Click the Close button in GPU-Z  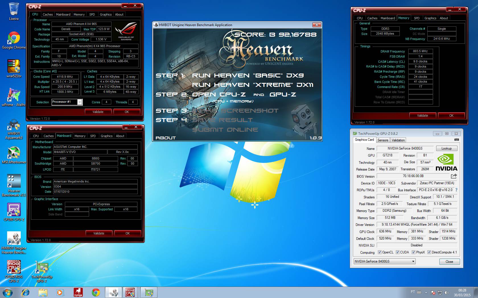(449, 262)
